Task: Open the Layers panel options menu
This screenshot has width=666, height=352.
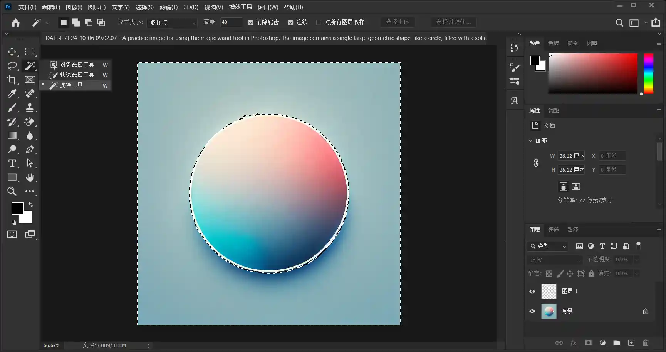Action: pyautogui.click(x=659, y=230)
